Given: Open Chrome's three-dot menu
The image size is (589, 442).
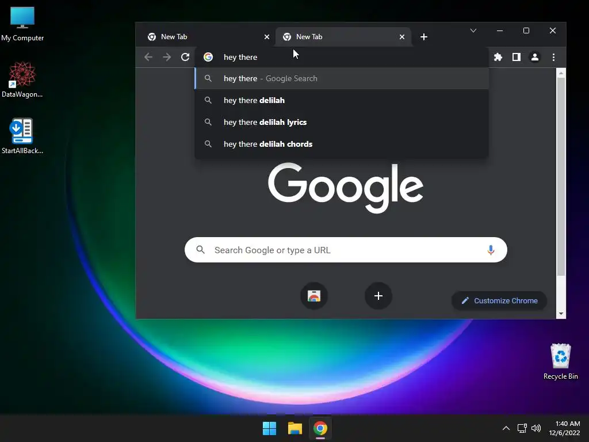Looking at the screenshot, I should (553, 57).
